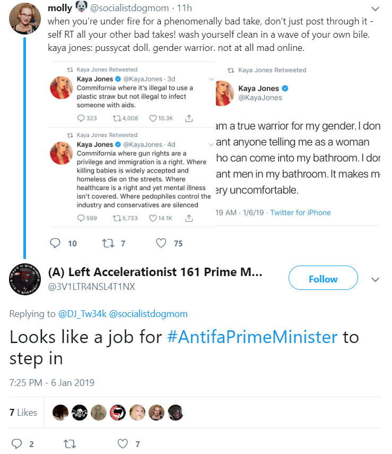392x454 pixels.
Task: Click red antifa flag liker avatar
Action: [118, 412]
